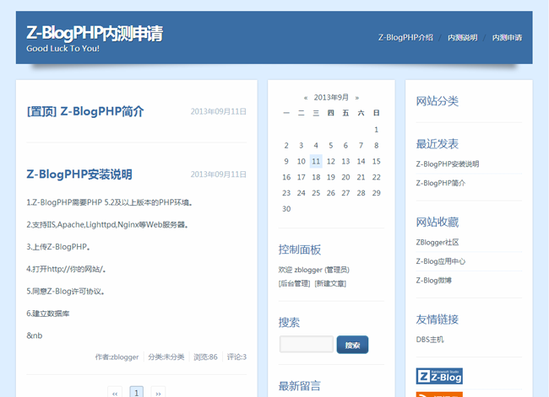Open DBS主机 friend link
The width and height of the screenshot is (549, 397).
coord(430,340)
